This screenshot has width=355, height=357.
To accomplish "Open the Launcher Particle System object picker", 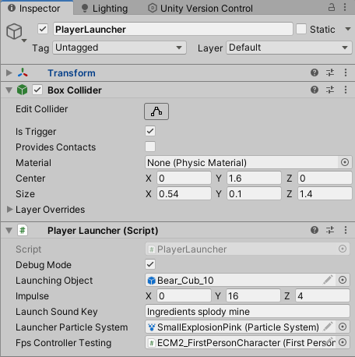I will click(x=343, y=327).
